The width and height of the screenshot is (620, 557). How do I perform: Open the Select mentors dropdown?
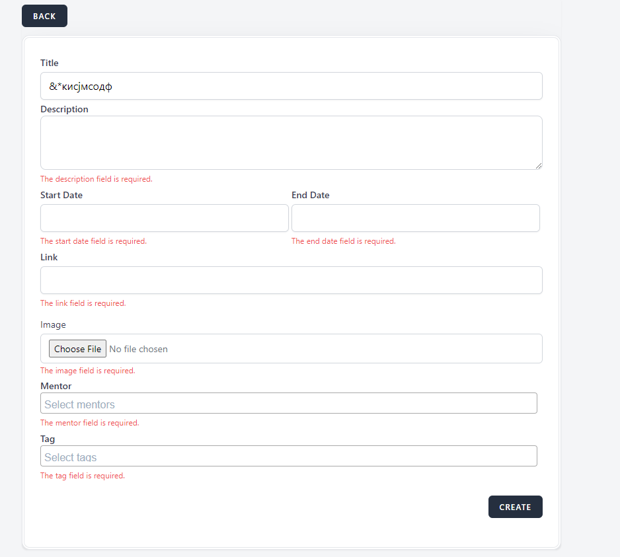click(288, 404)
